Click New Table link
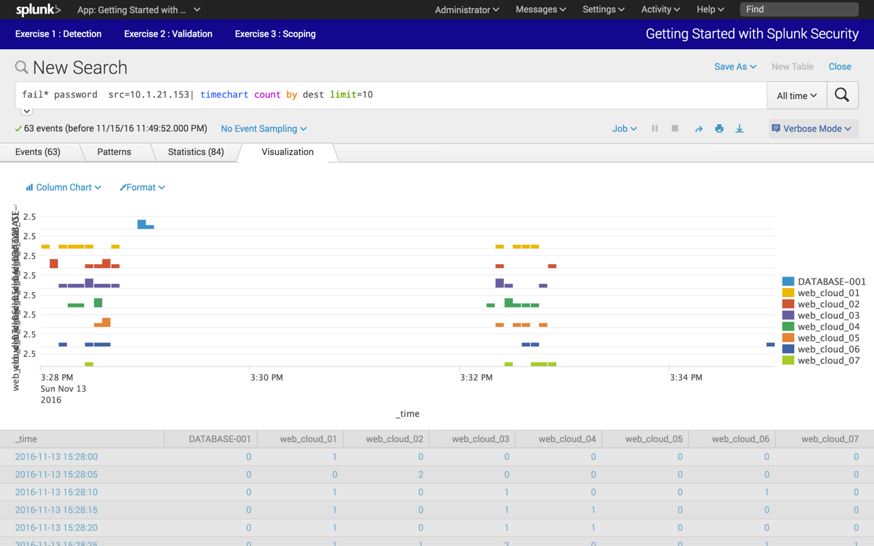 tap(792, 66)
